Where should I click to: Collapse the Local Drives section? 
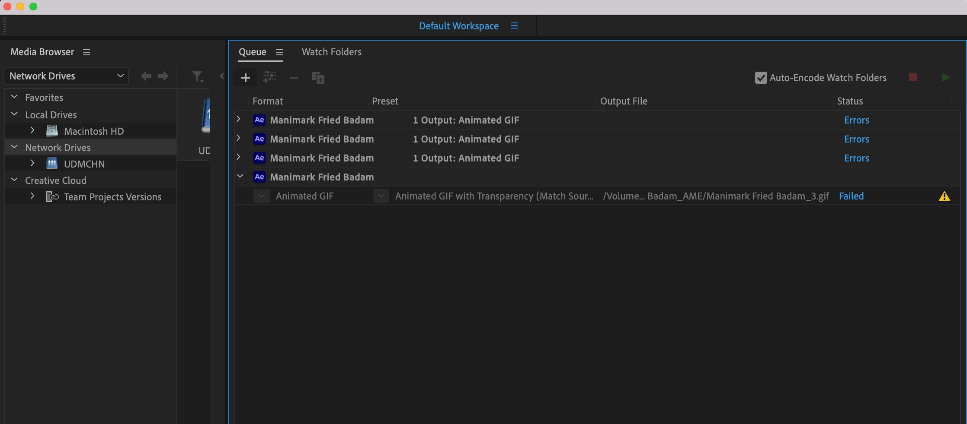point(14,114)
